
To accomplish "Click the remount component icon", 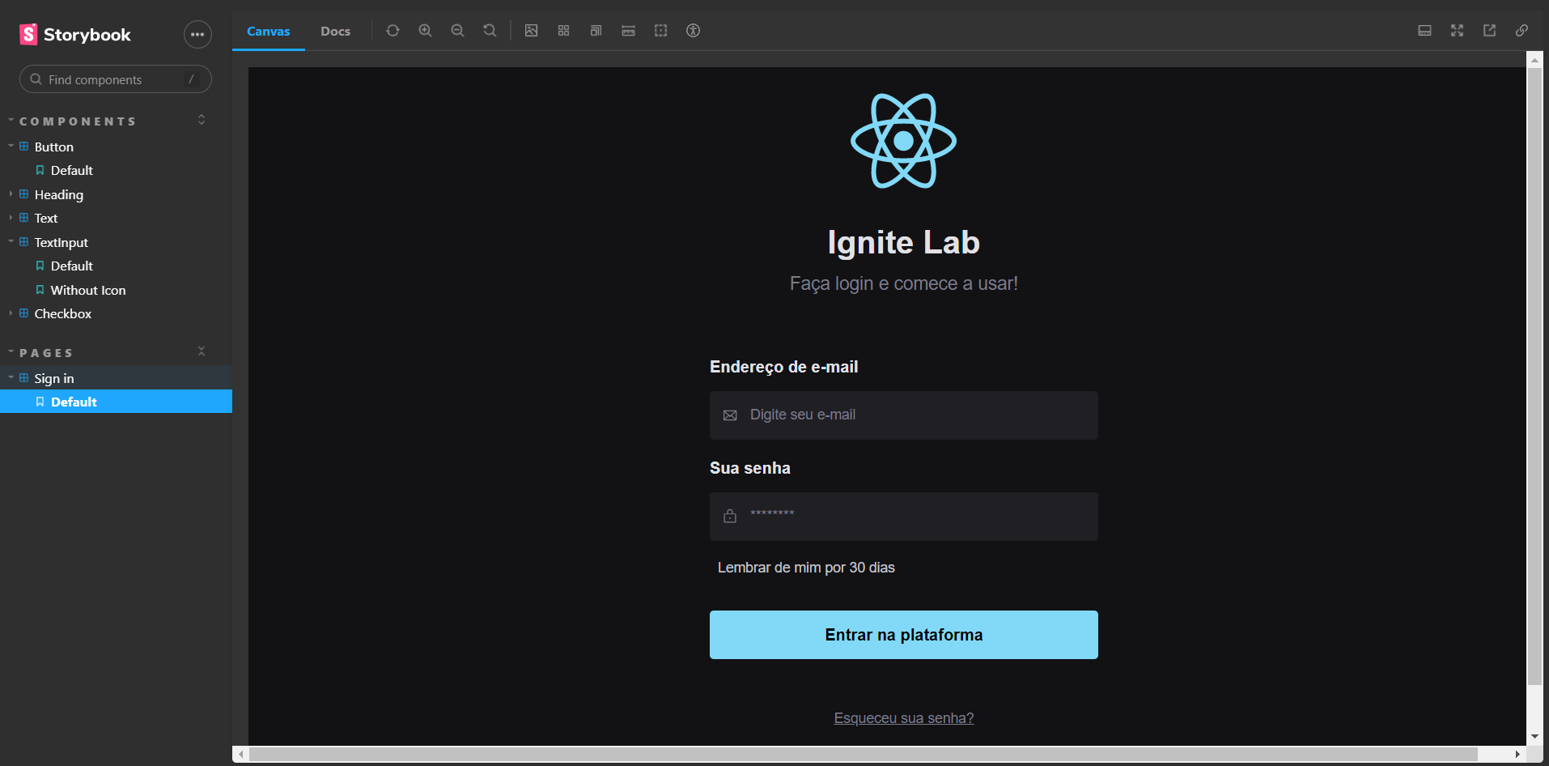I will 393,31.
